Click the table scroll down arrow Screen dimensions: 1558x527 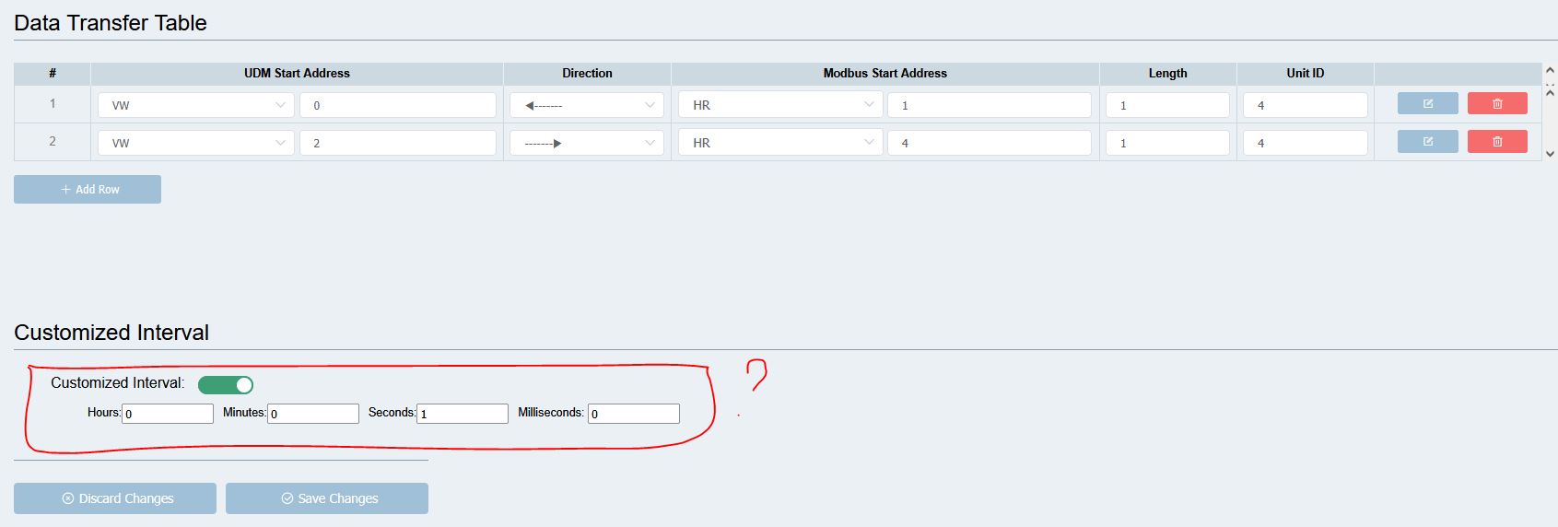click(x=1550, y=154)
